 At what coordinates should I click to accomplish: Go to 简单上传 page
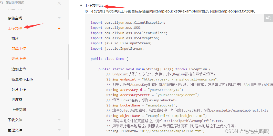(x=19, y=49)
